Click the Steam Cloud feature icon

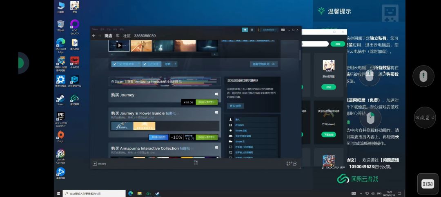(x=231, y=142)
